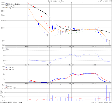Click the 500 price axis label
112x103 pixels.
(x=3, y=41)
